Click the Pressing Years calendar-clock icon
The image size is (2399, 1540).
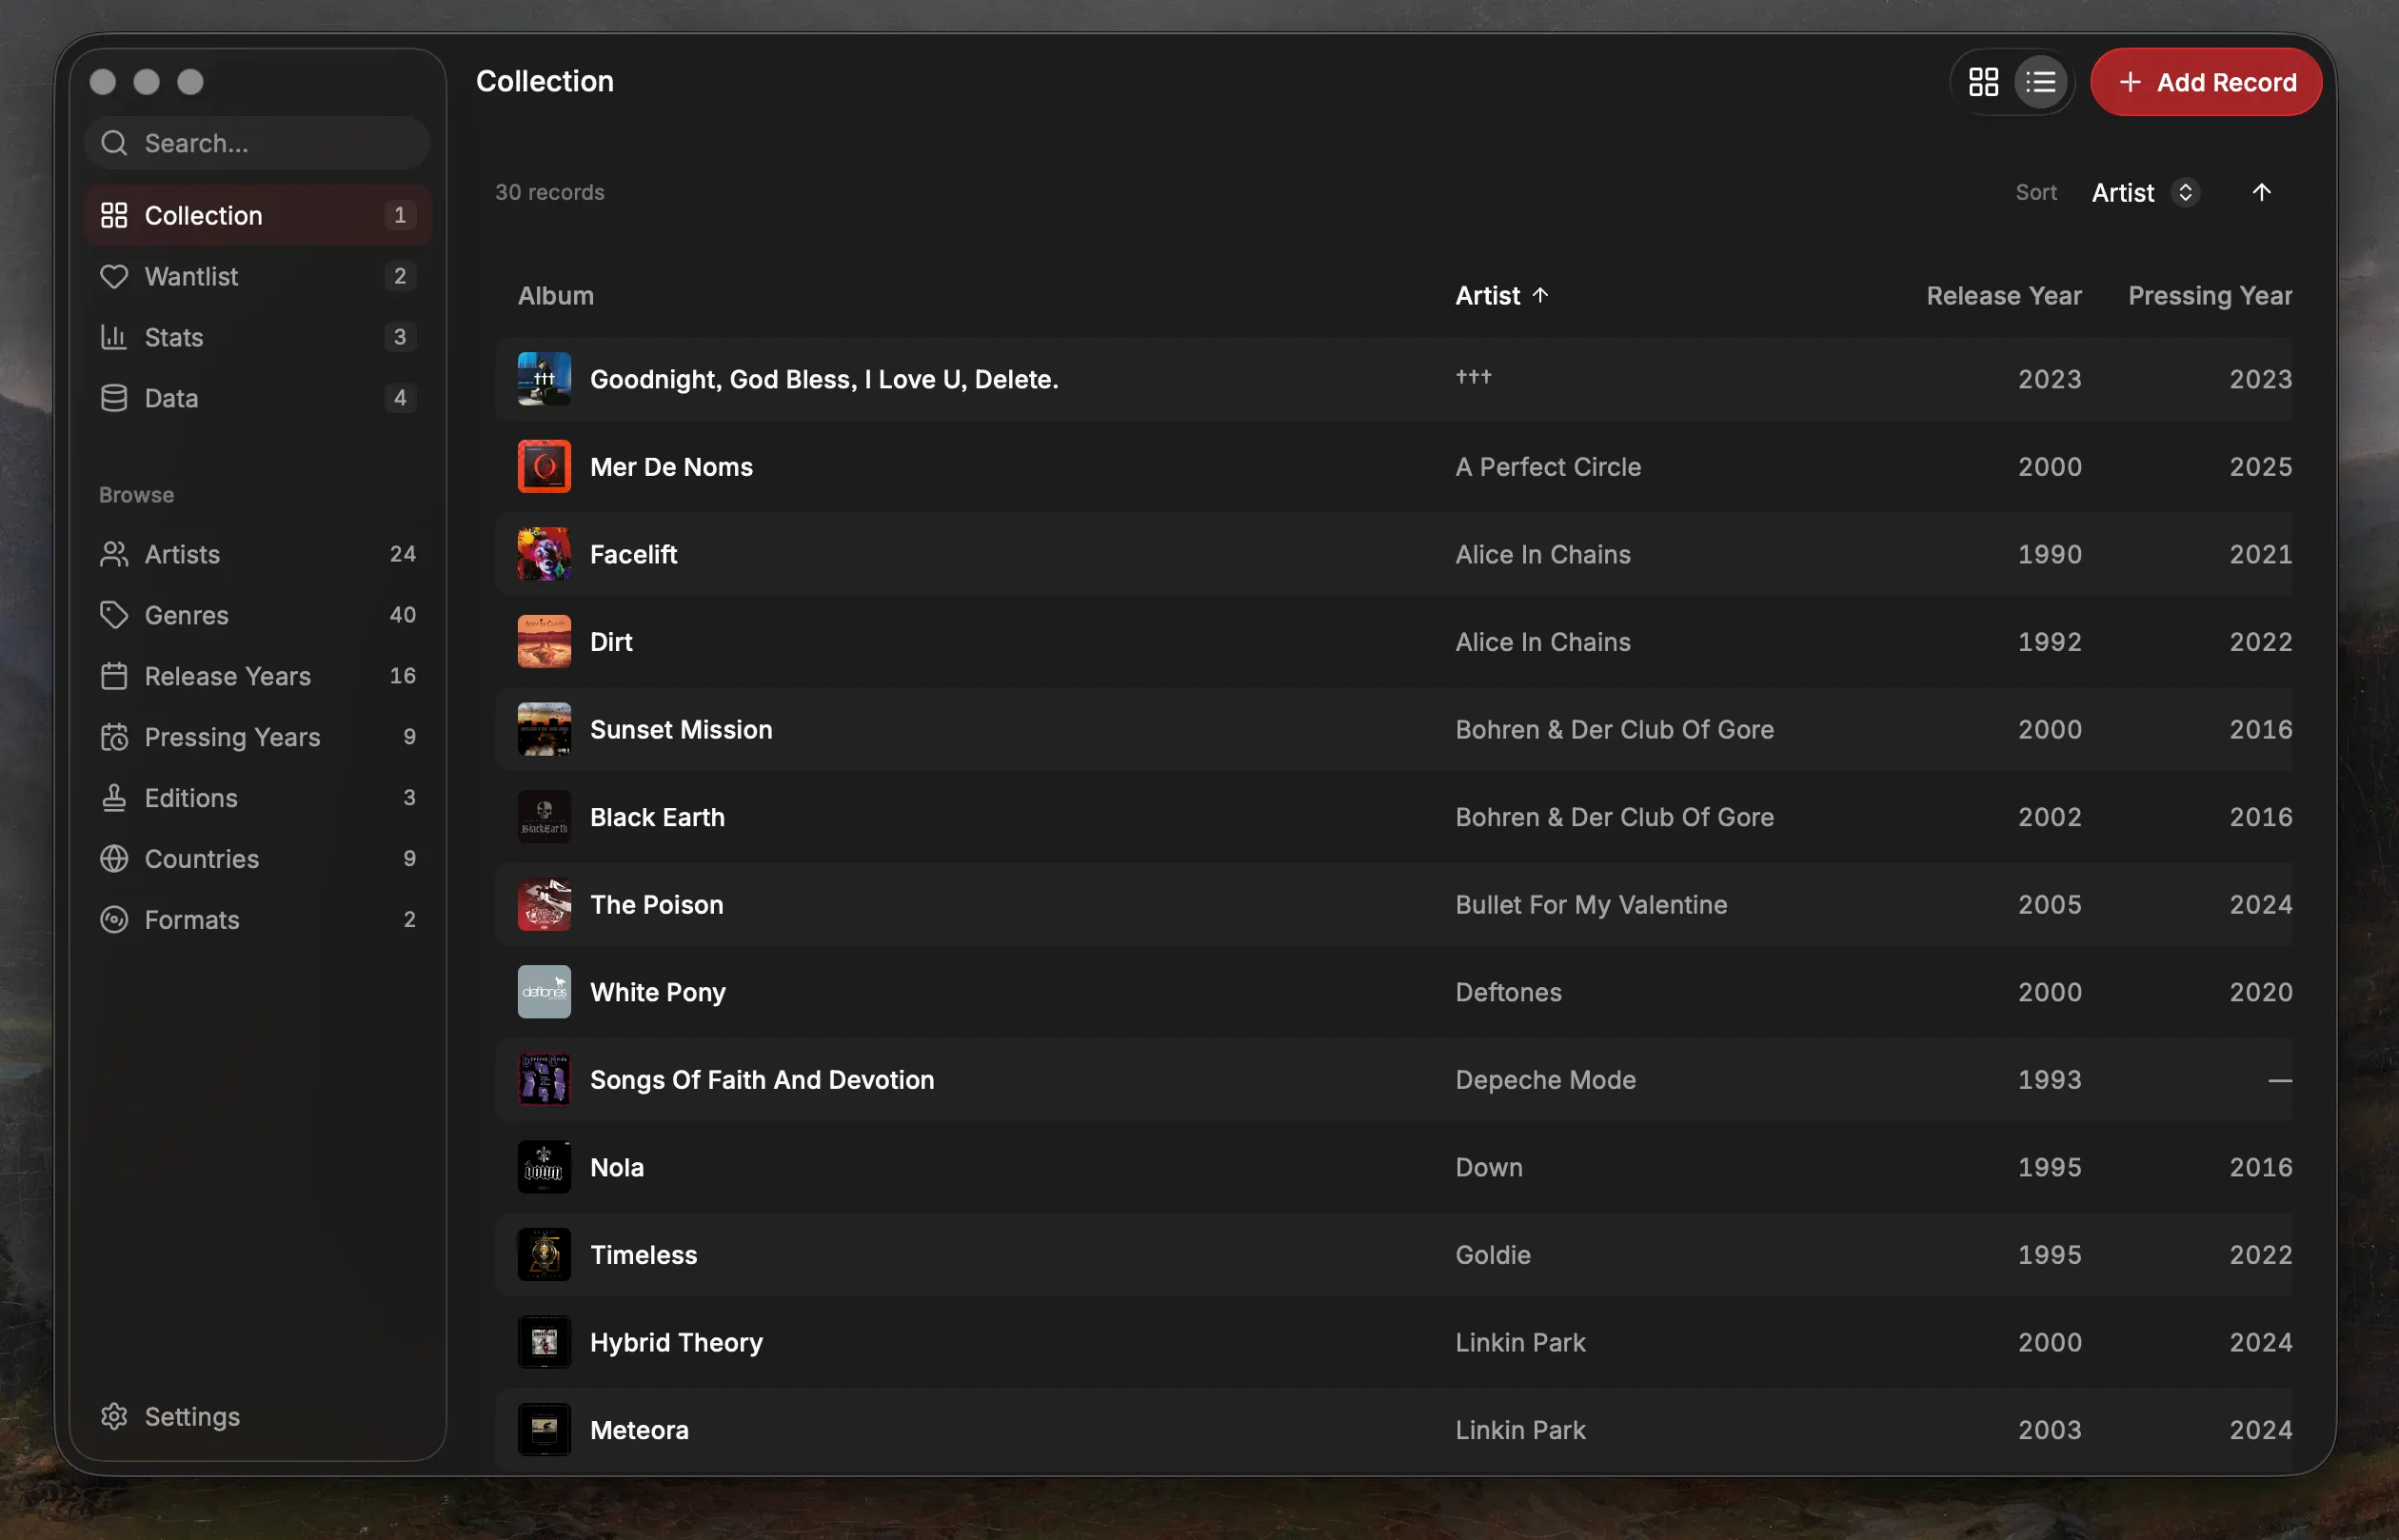click(x=114, y=737)
